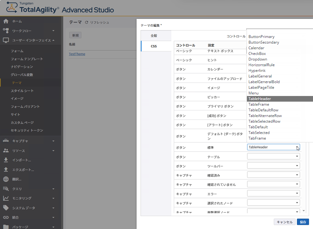
Task: Collapse the ユーザー インターフェイス section
Action: tap(54, 40)
